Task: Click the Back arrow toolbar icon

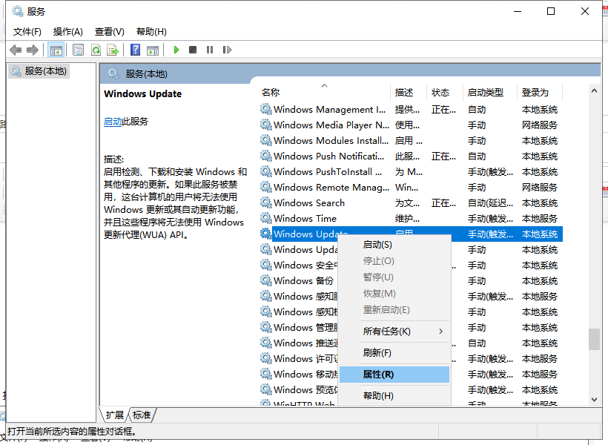Action: pos(16,50)
